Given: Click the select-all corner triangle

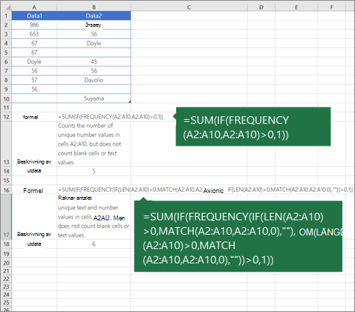Looking at the screenshot, I should point(8,8).
